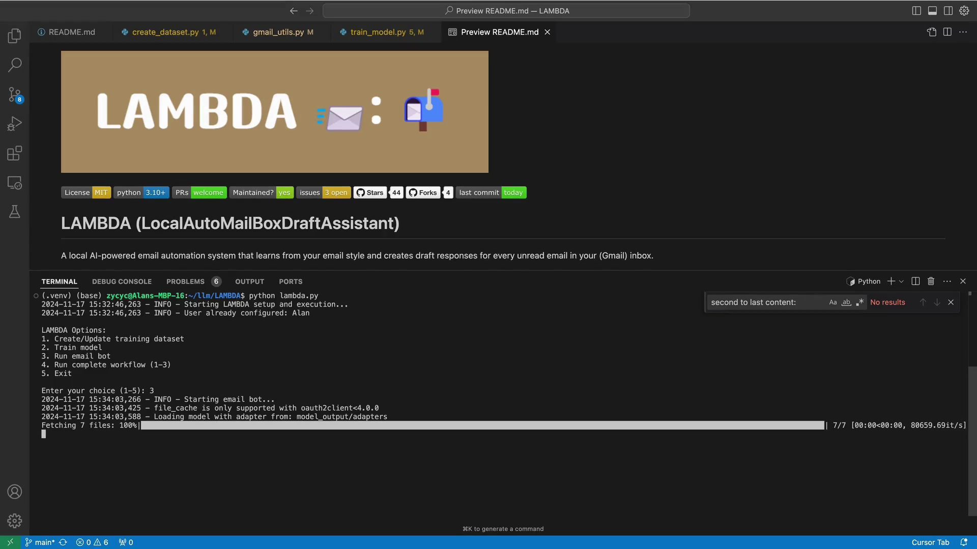The width and height of the screenshot is (977, 549).
Task: Open the Extensions view
Action: point(14,153)
